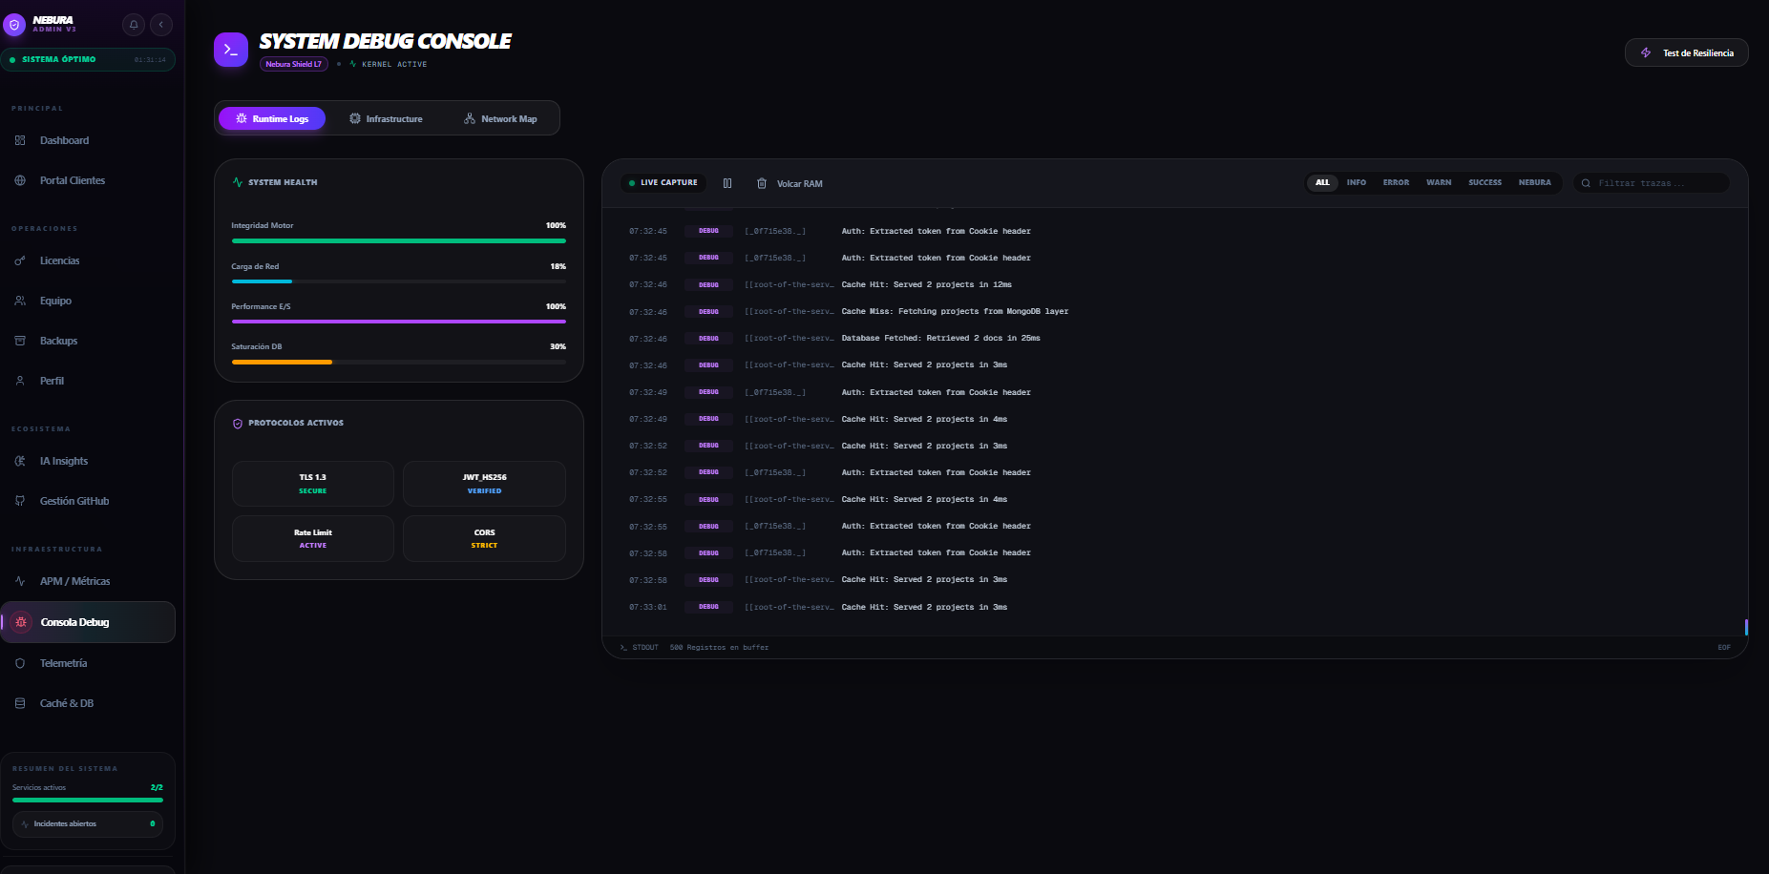
Task: Switch to the Network Map tab
Action: [x=500, y=118]
